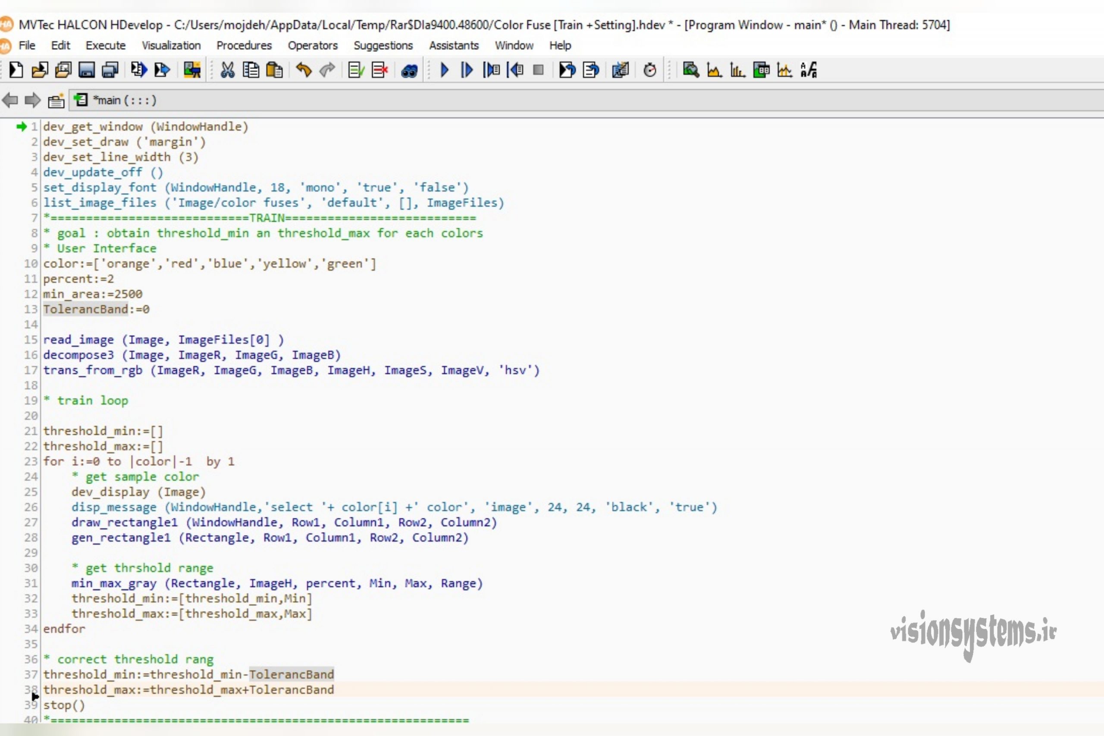Go back with the left arrow button
1104x736 pixels.
click(10, 100)
